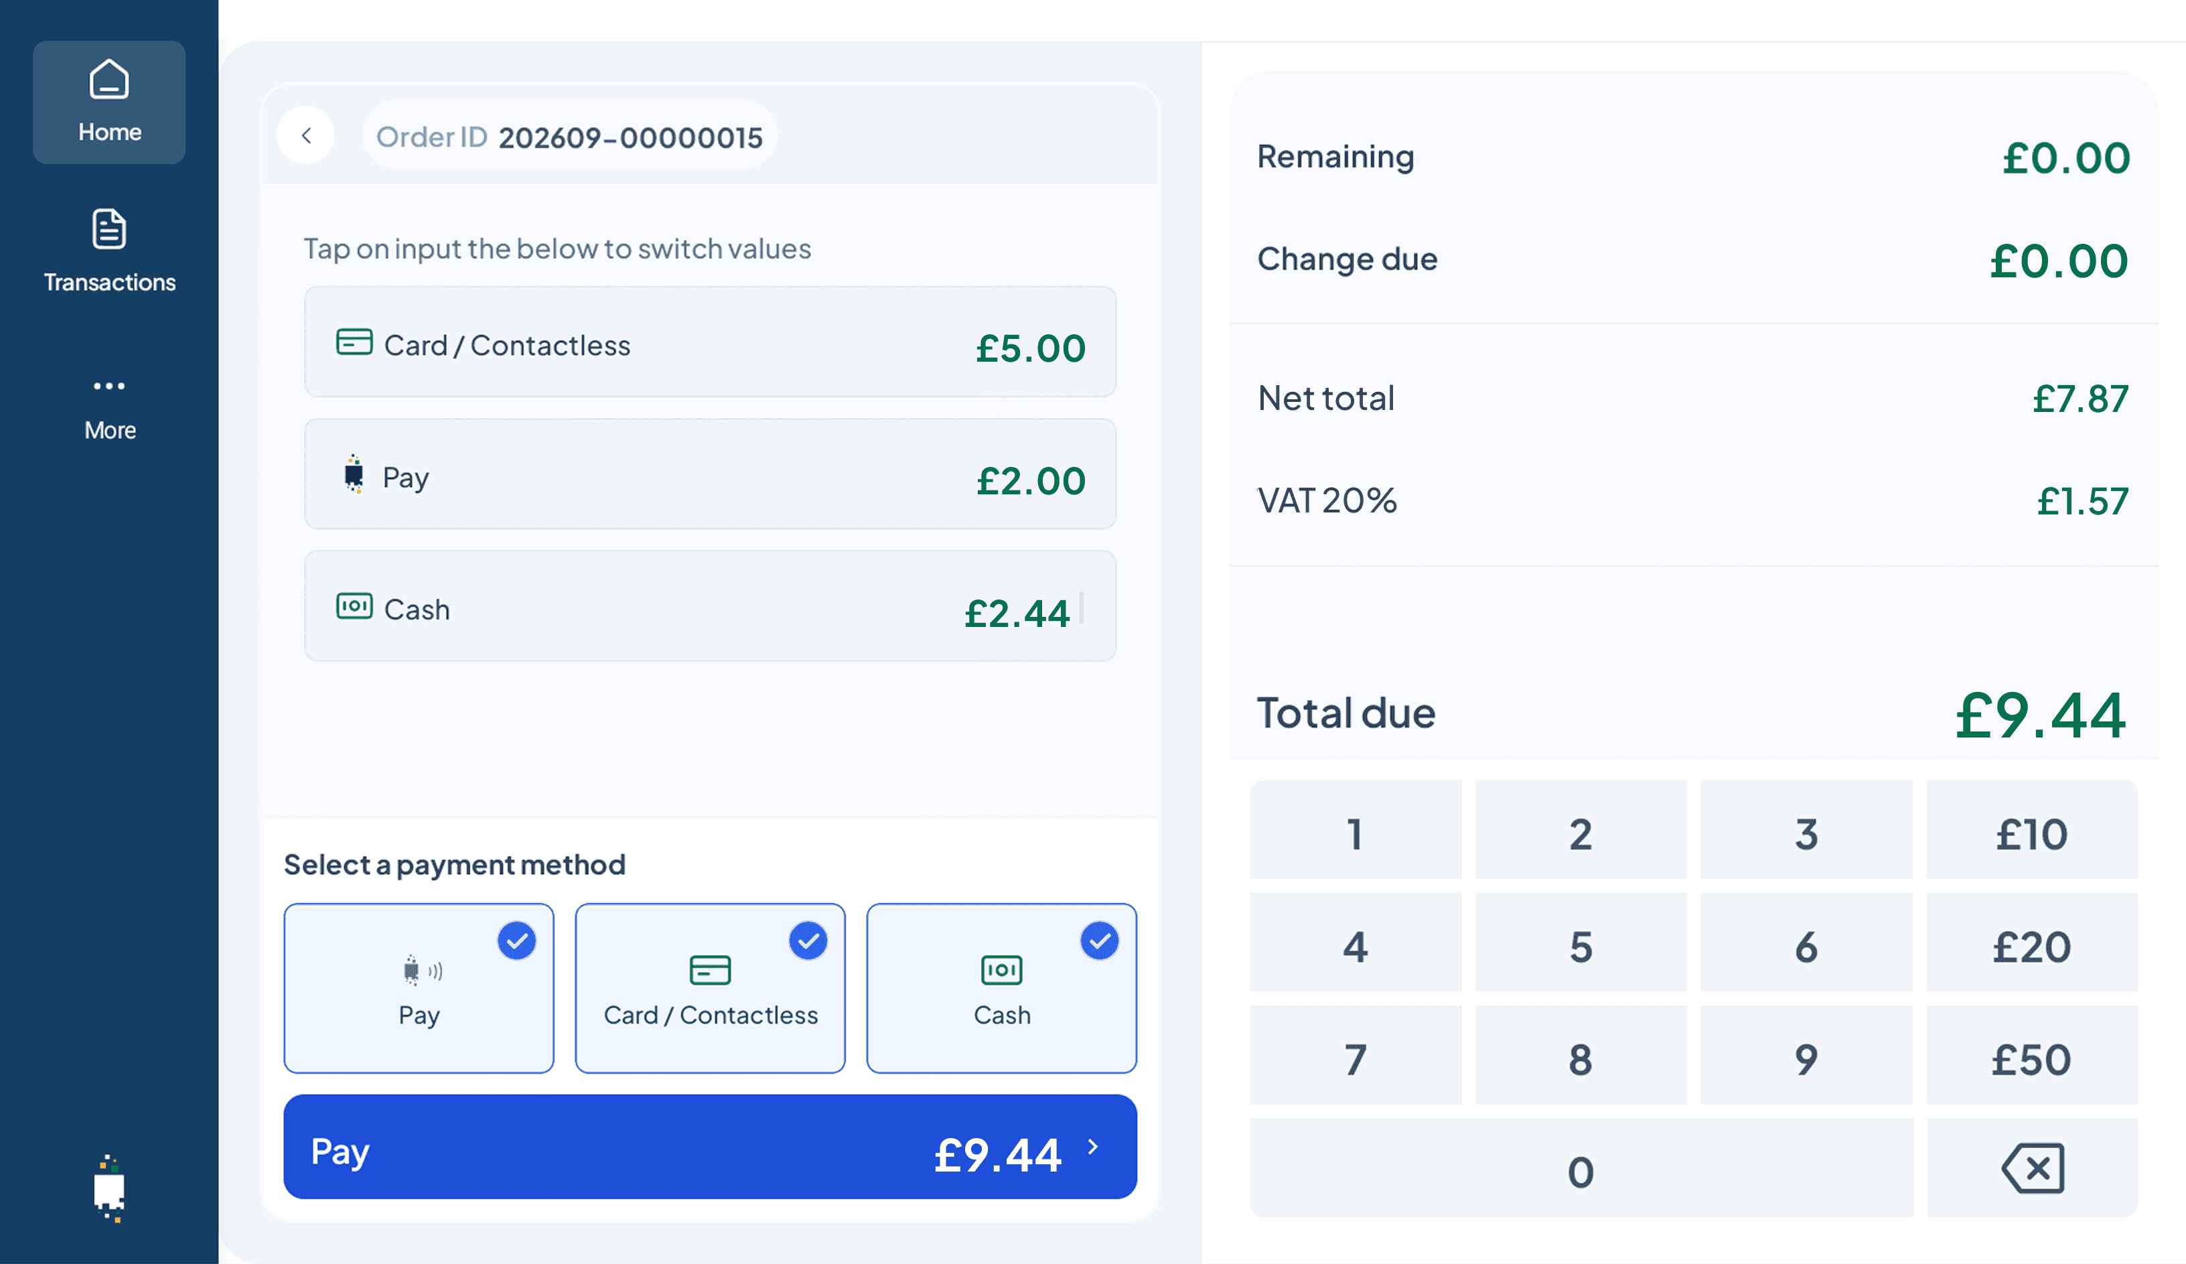This screenshot has width=2186, height=1264.
Task: Open the More three-dots menu
Action: (109, 386)
